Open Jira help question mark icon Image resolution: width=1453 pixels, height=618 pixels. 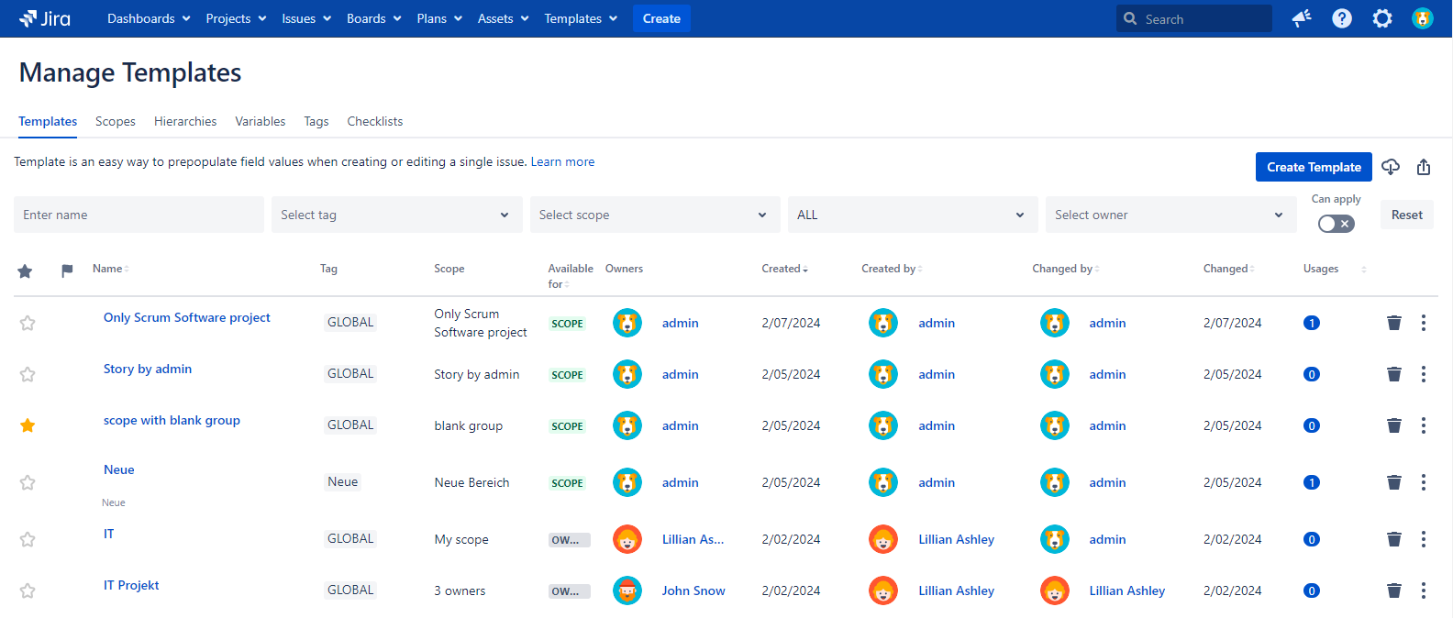(1341, 18)
